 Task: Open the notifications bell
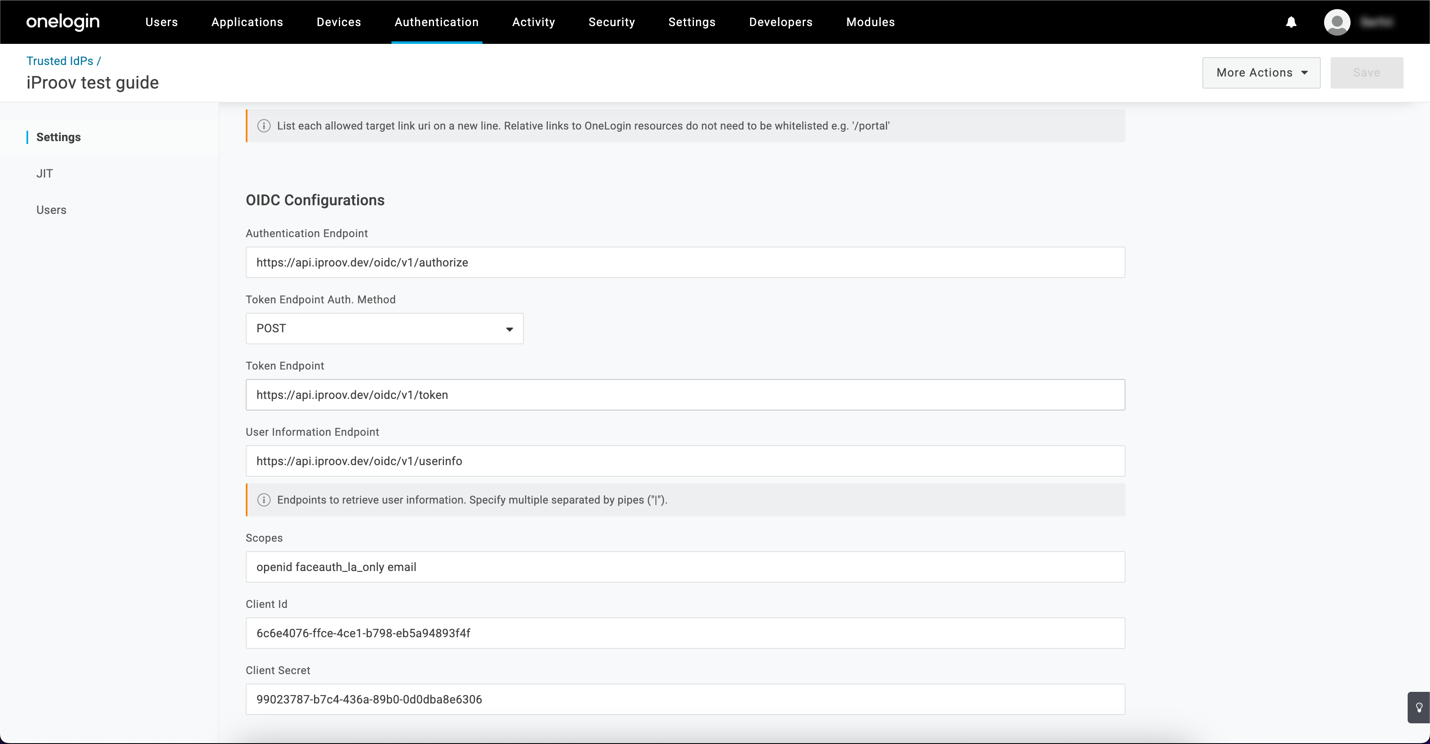click(x=1291, y=22)
